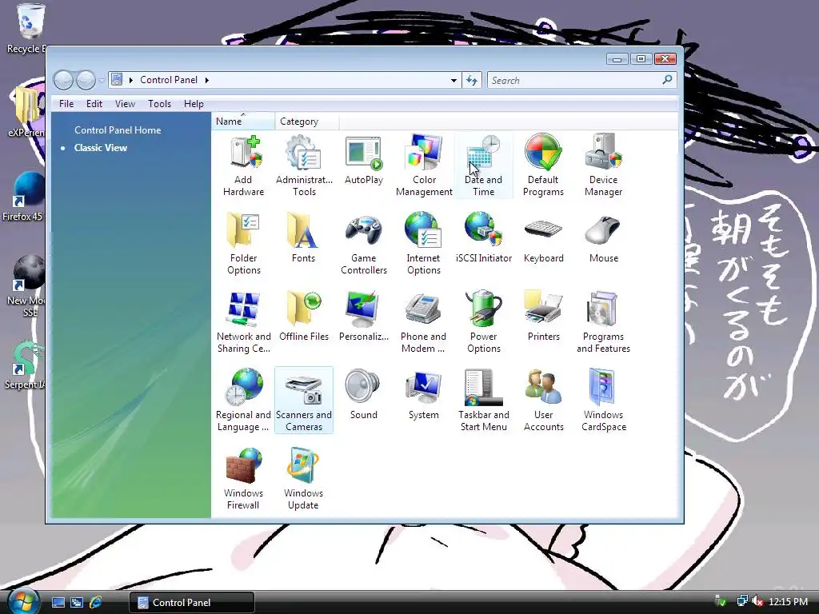Image resolution: width=819 pixels, height=614 pixels.
Task: Click Control Panel taskbar button
Action: 192,603
